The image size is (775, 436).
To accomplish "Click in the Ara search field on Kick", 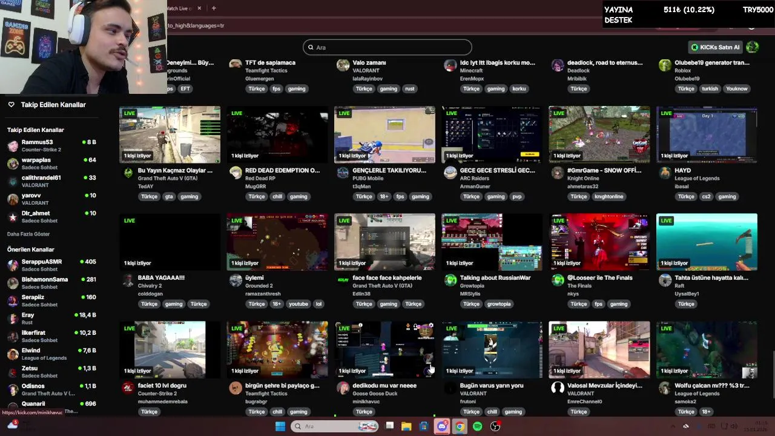I will coord(387,47).
